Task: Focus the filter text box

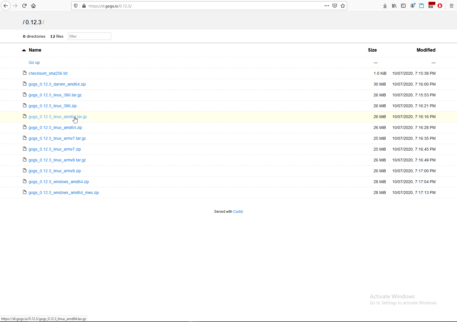Action: [x=89, y=36]
